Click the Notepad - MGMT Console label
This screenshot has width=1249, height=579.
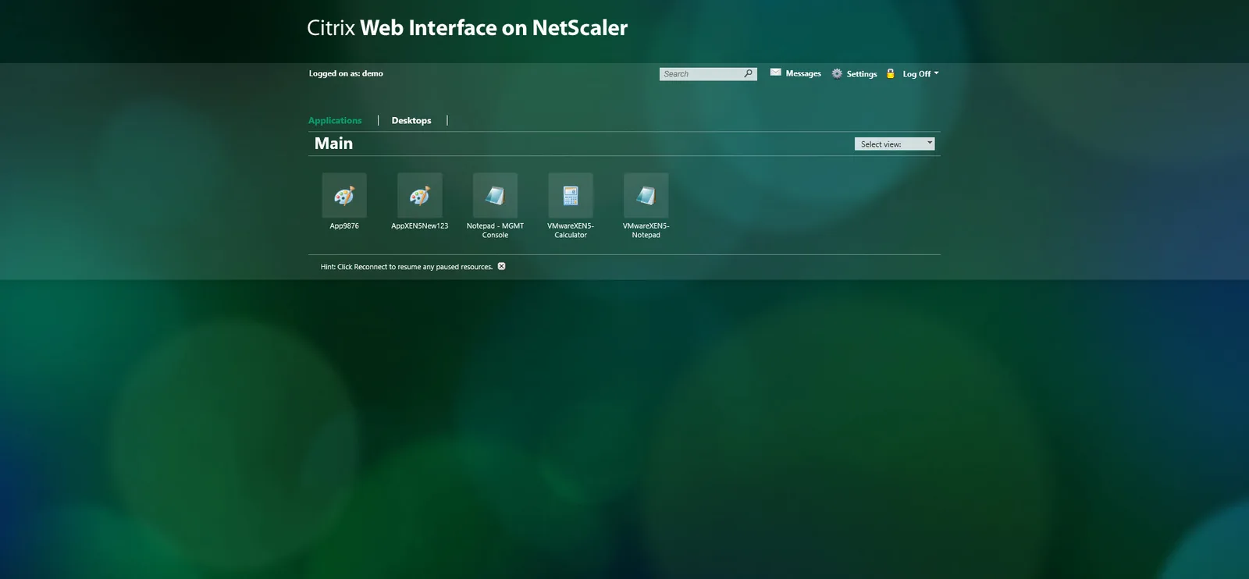coord(495,230)
